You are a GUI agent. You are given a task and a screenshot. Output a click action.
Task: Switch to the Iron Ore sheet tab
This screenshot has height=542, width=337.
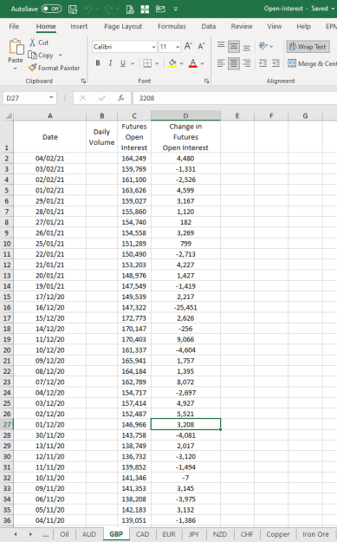tap(315, 534)
